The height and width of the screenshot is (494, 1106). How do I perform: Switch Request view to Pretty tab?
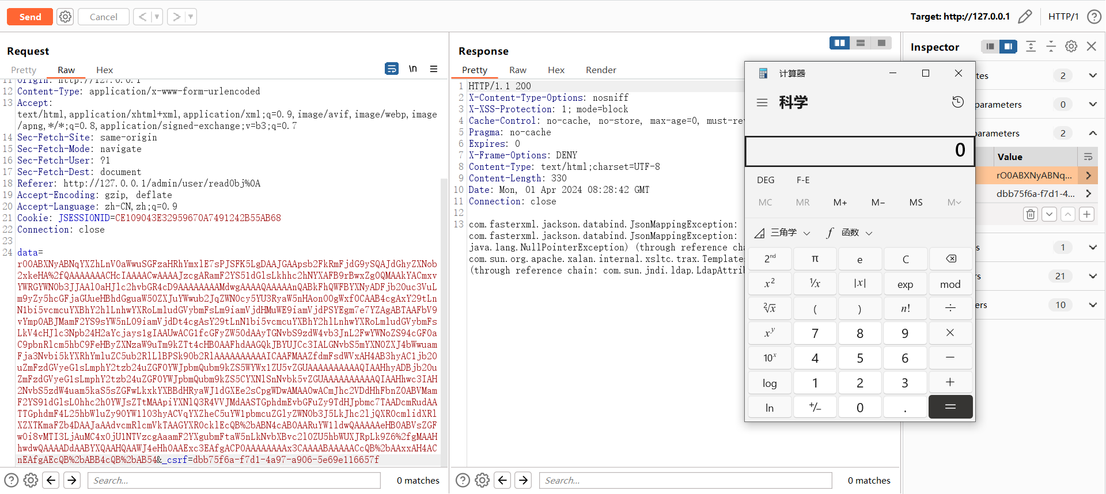tap(24, 70)
